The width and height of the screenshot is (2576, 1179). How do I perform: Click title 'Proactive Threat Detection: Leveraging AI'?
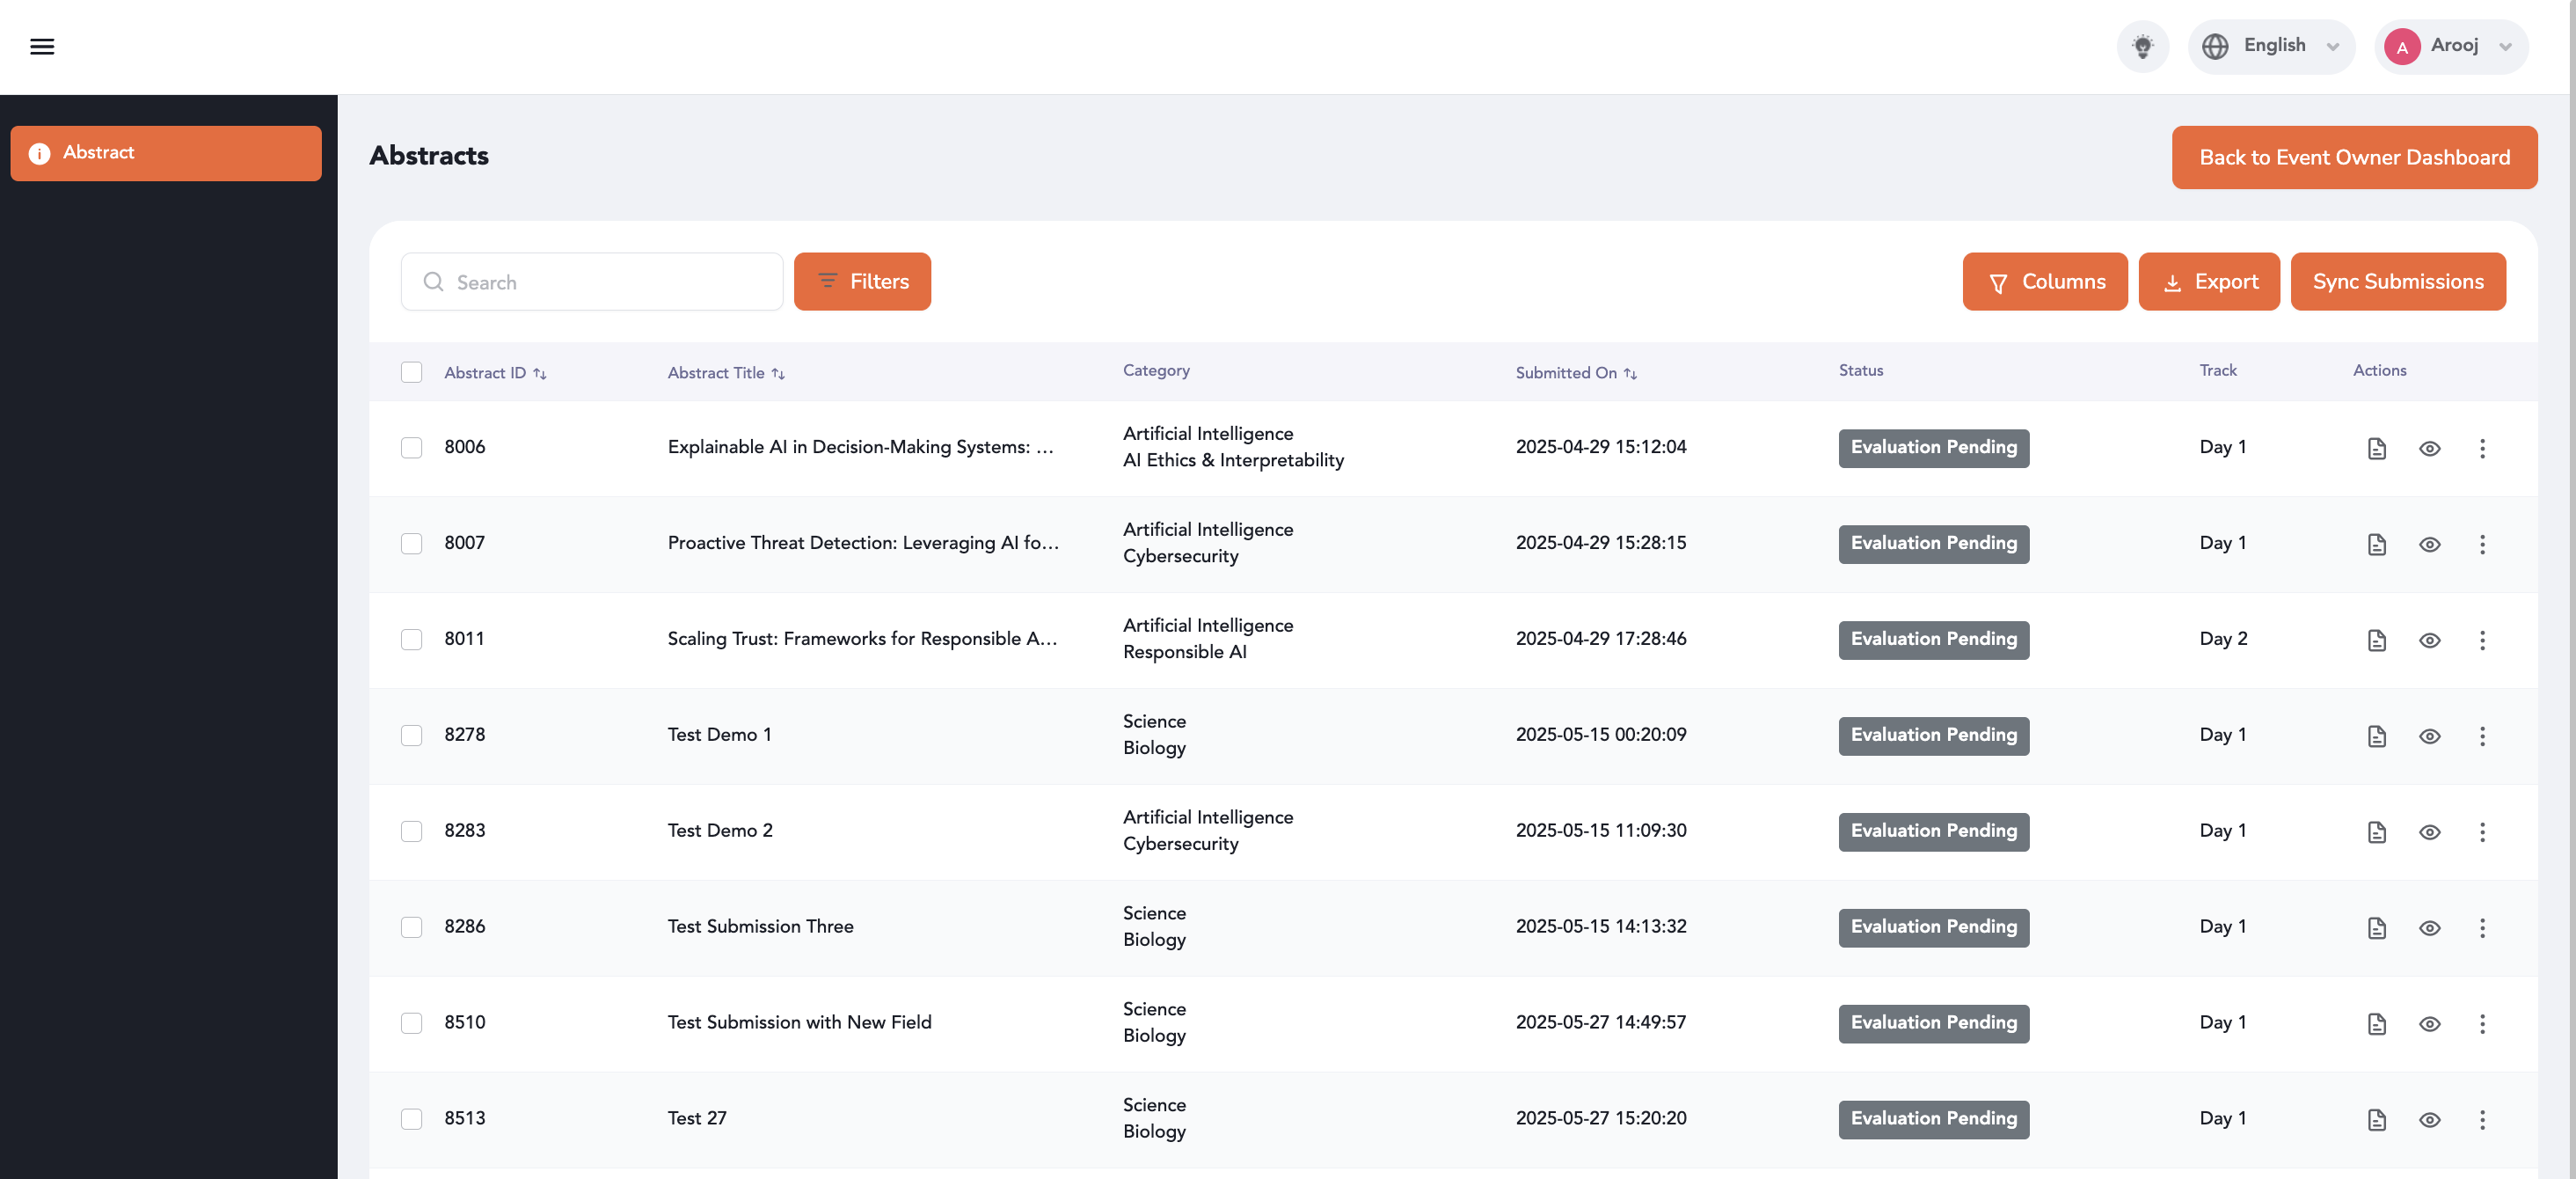(x=862, y=543)
